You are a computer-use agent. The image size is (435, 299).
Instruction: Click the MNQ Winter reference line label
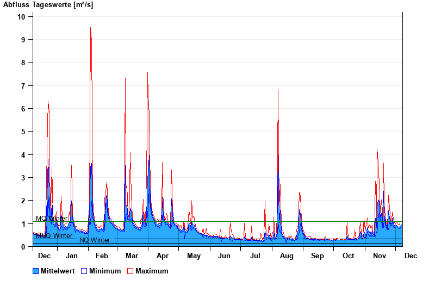54,236
